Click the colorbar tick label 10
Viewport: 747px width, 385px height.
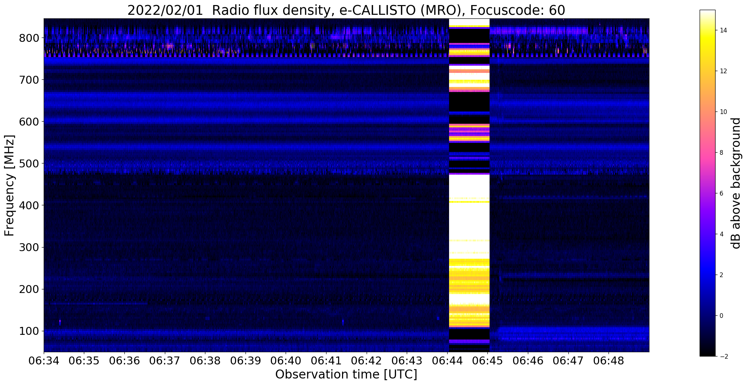pyautogui.click(x=723, y=112)
